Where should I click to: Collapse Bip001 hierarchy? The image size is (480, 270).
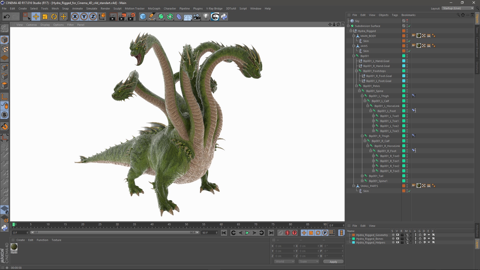[x=354, y=56]
